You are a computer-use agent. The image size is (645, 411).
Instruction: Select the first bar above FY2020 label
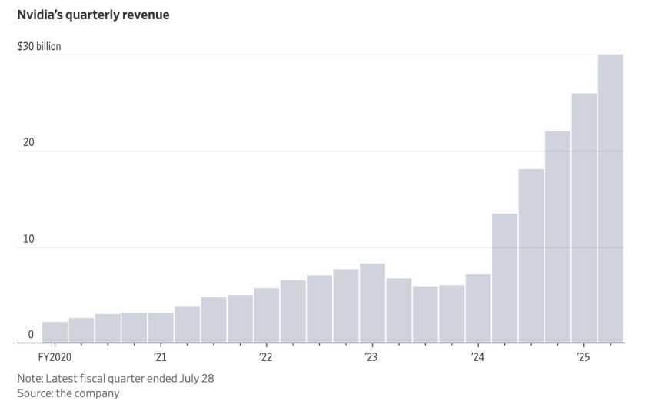click(x=55, y=333)
